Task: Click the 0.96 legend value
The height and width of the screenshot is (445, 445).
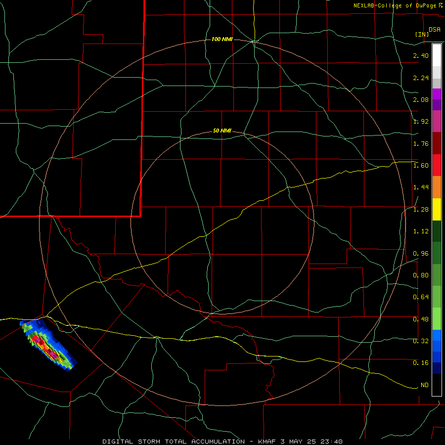Action: coord(421,254)
